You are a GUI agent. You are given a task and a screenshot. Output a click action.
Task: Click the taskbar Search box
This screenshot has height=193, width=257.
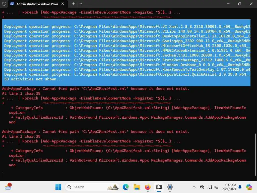(x=92, y=187)
